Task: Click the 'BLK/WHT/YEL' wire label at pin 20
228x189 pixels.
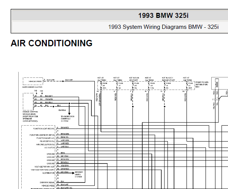Action: (67, 188)
